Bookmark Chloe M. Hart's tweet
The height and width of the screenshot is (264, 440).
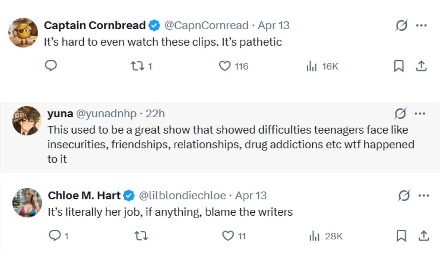401,236
